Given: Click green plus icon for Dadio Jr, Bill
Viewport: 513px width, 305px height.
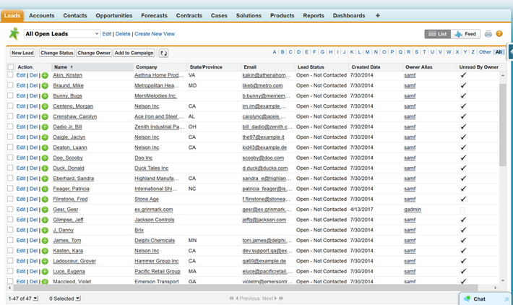Looking at the screenshot, I should tap(45, 127).
